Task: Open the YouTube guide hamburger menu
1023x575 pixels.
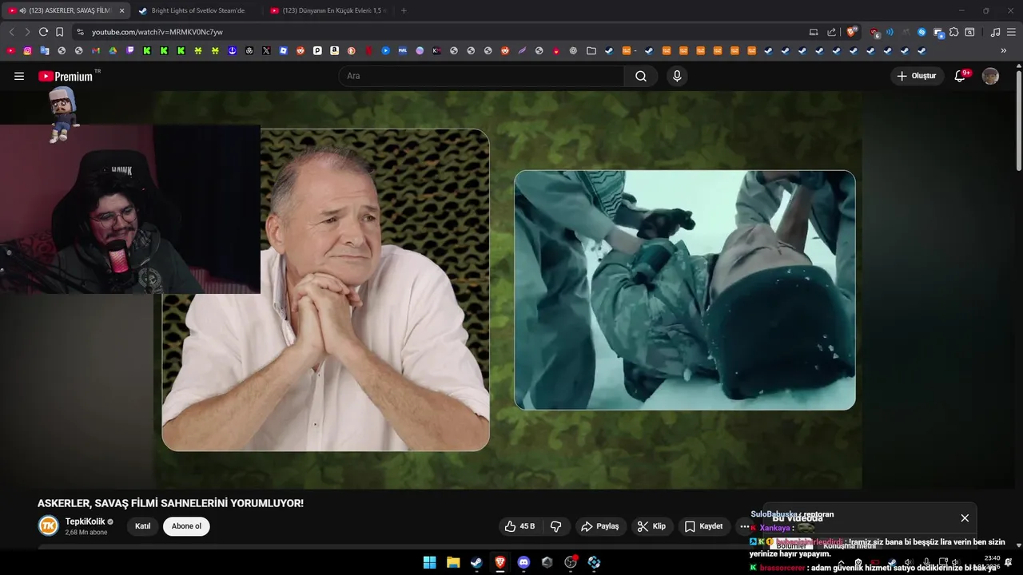Action: [19, 76]
